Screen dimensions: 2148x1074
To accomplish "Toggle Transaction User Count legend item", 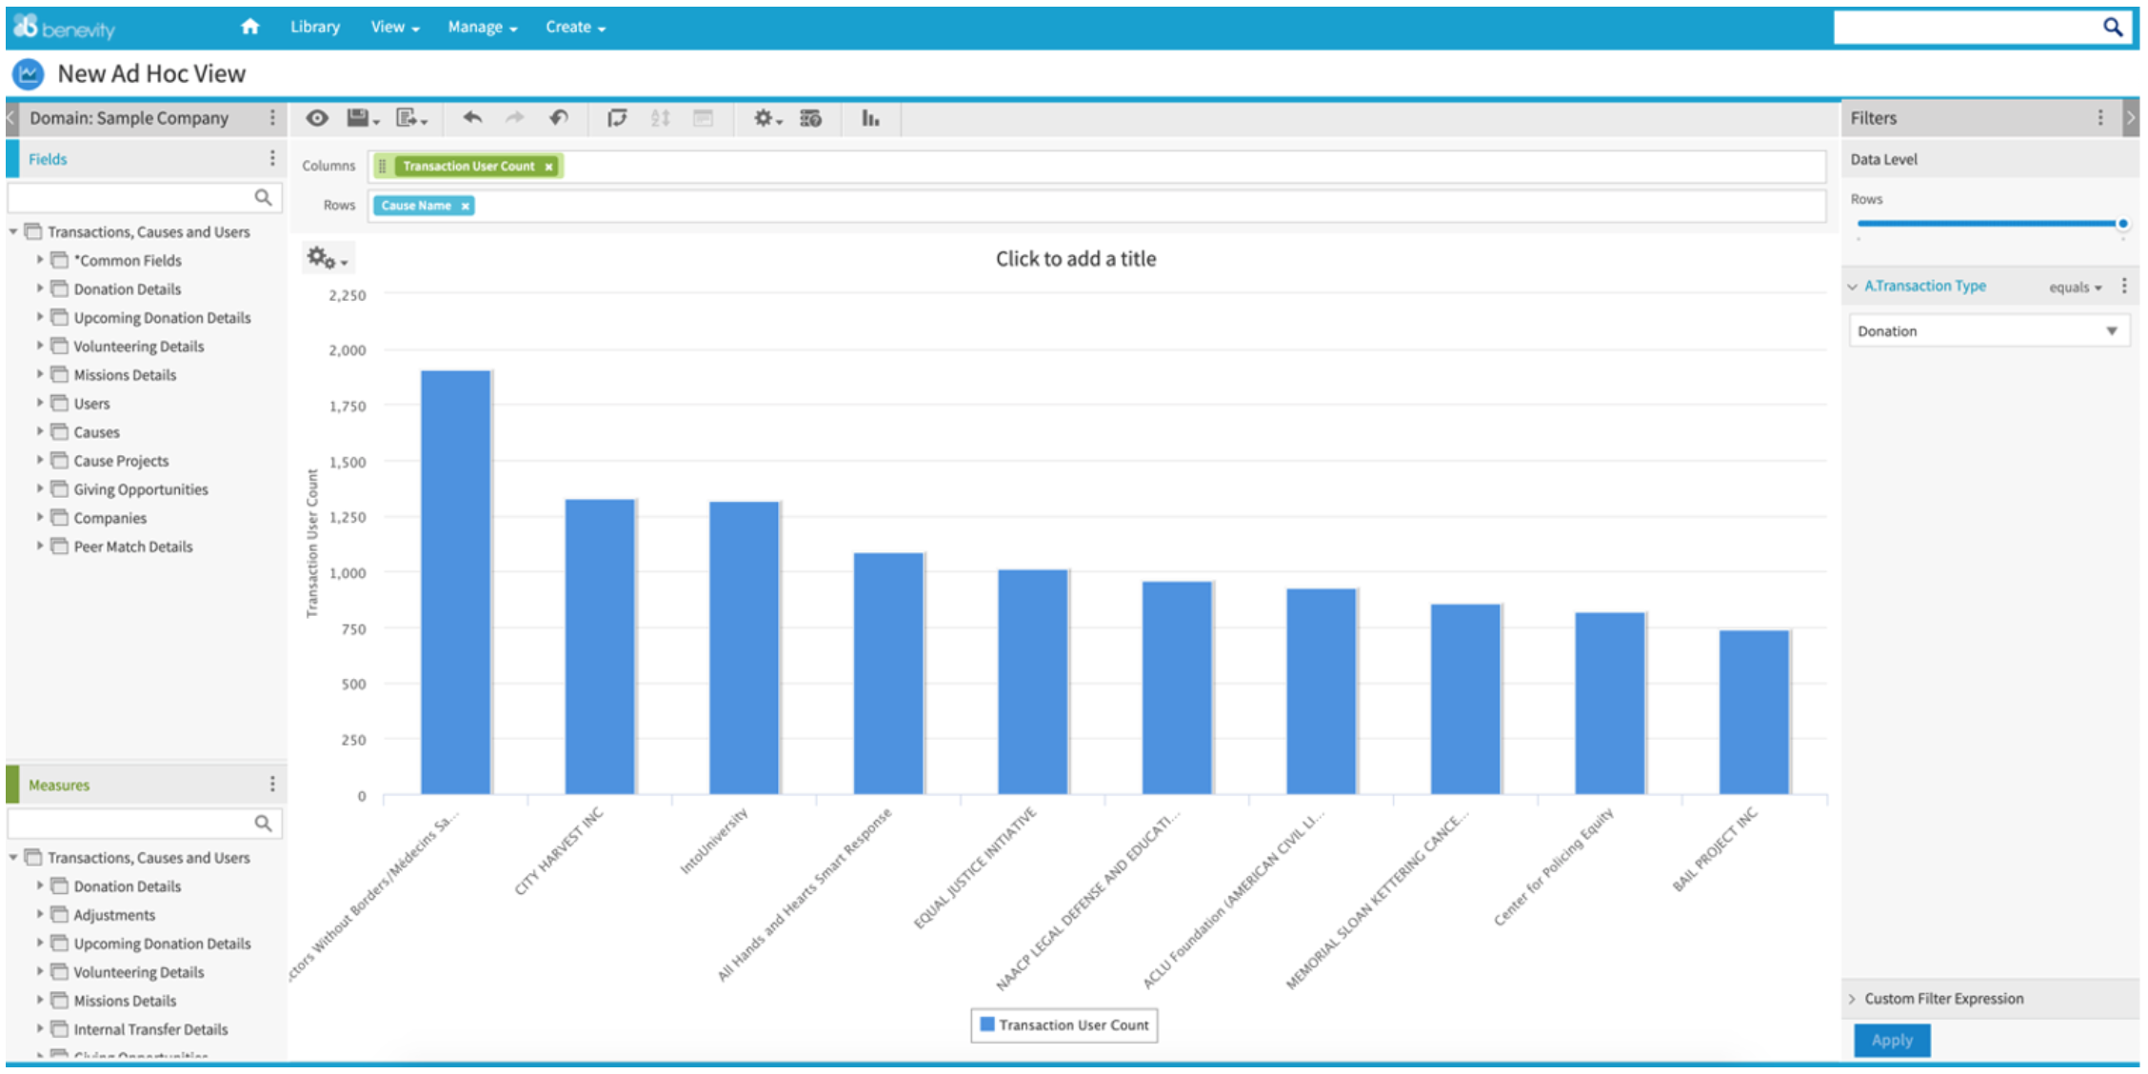I will (1064, 1025).
